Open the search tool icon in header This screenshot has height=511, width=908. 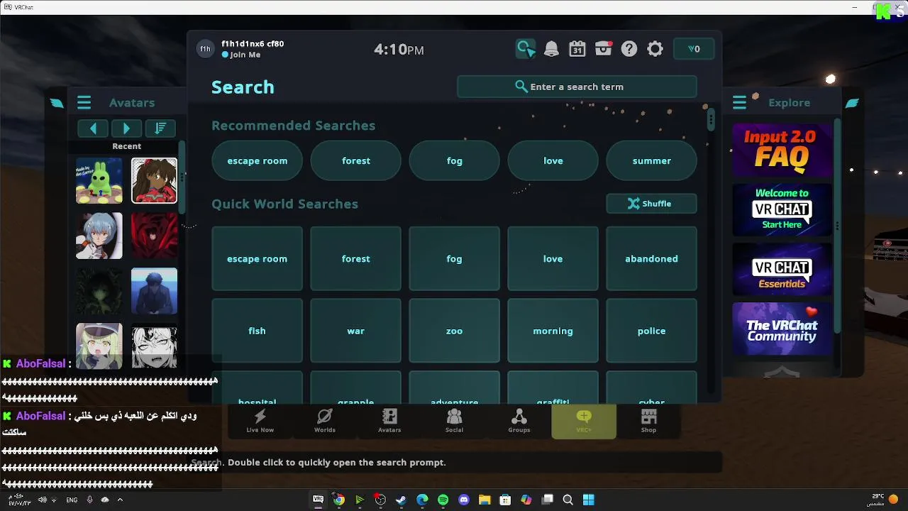[526, 49]
